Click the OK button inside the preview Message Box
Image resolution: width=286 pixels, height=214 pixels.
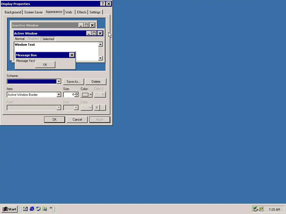[x=45, y=65]
